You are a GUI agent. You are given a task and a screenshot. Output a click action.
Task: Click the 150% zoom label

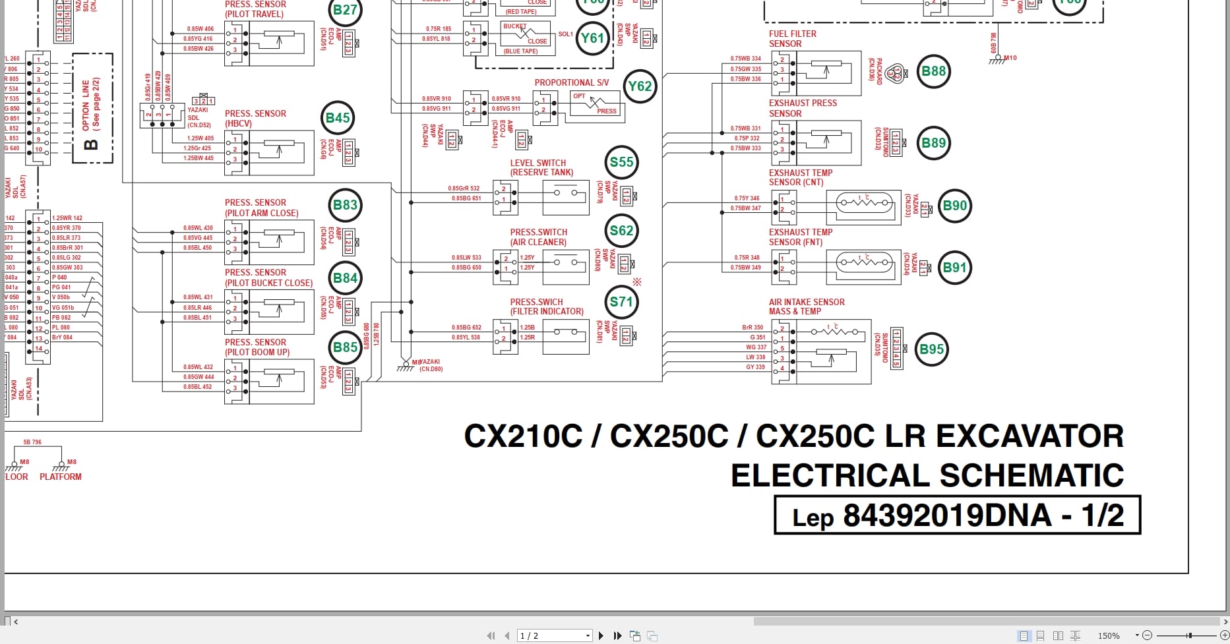click(1109, 635)
